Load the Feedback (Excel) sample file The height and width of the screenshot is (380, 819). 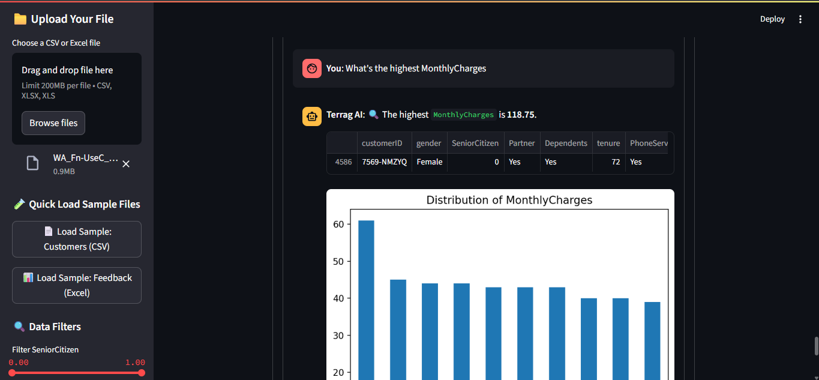click(x=77, y=285)
